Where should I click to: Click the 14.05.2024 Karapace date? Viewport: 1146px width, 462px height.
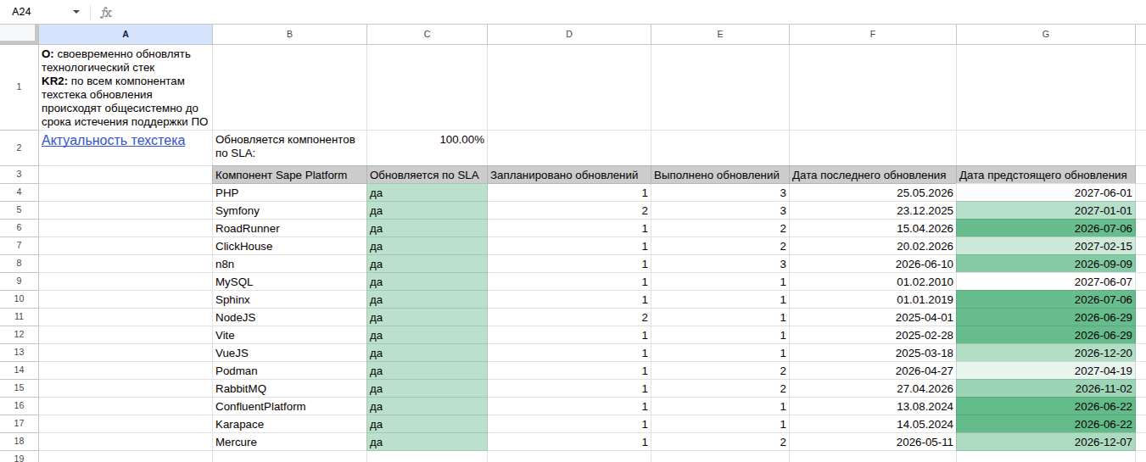point(873,424)
